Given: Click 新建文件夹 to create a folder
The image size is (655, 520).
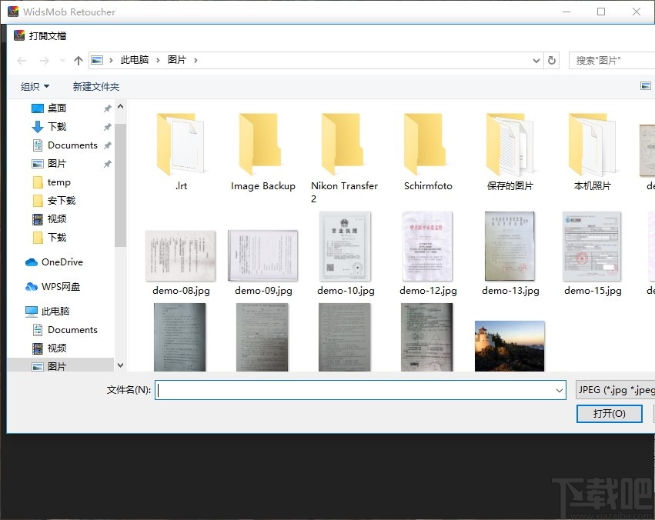Looking at the screenshot, I should pos(95,86).
